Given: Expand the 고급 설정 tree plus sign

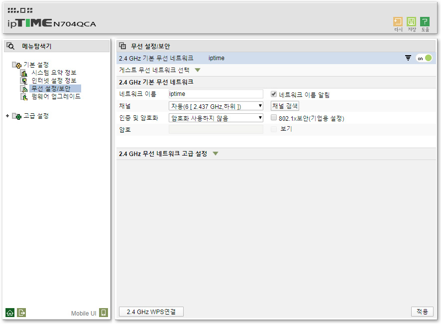Looking at the screenshot, I should point(7,116).
